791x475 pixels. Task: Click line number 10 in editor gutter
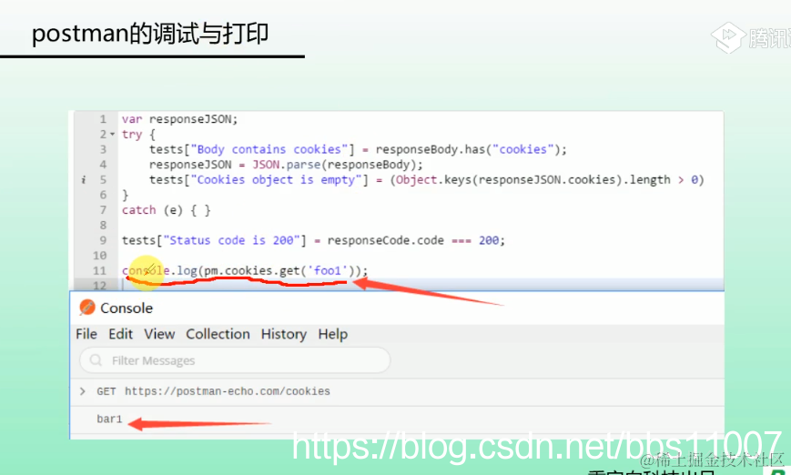[x=100, y=255]
